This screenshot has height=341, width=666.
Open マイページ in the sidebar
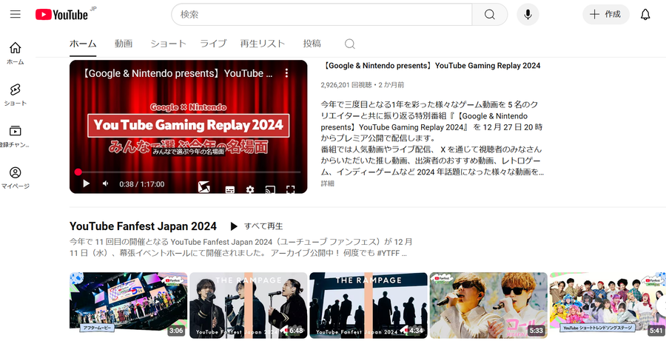point(16,178)
